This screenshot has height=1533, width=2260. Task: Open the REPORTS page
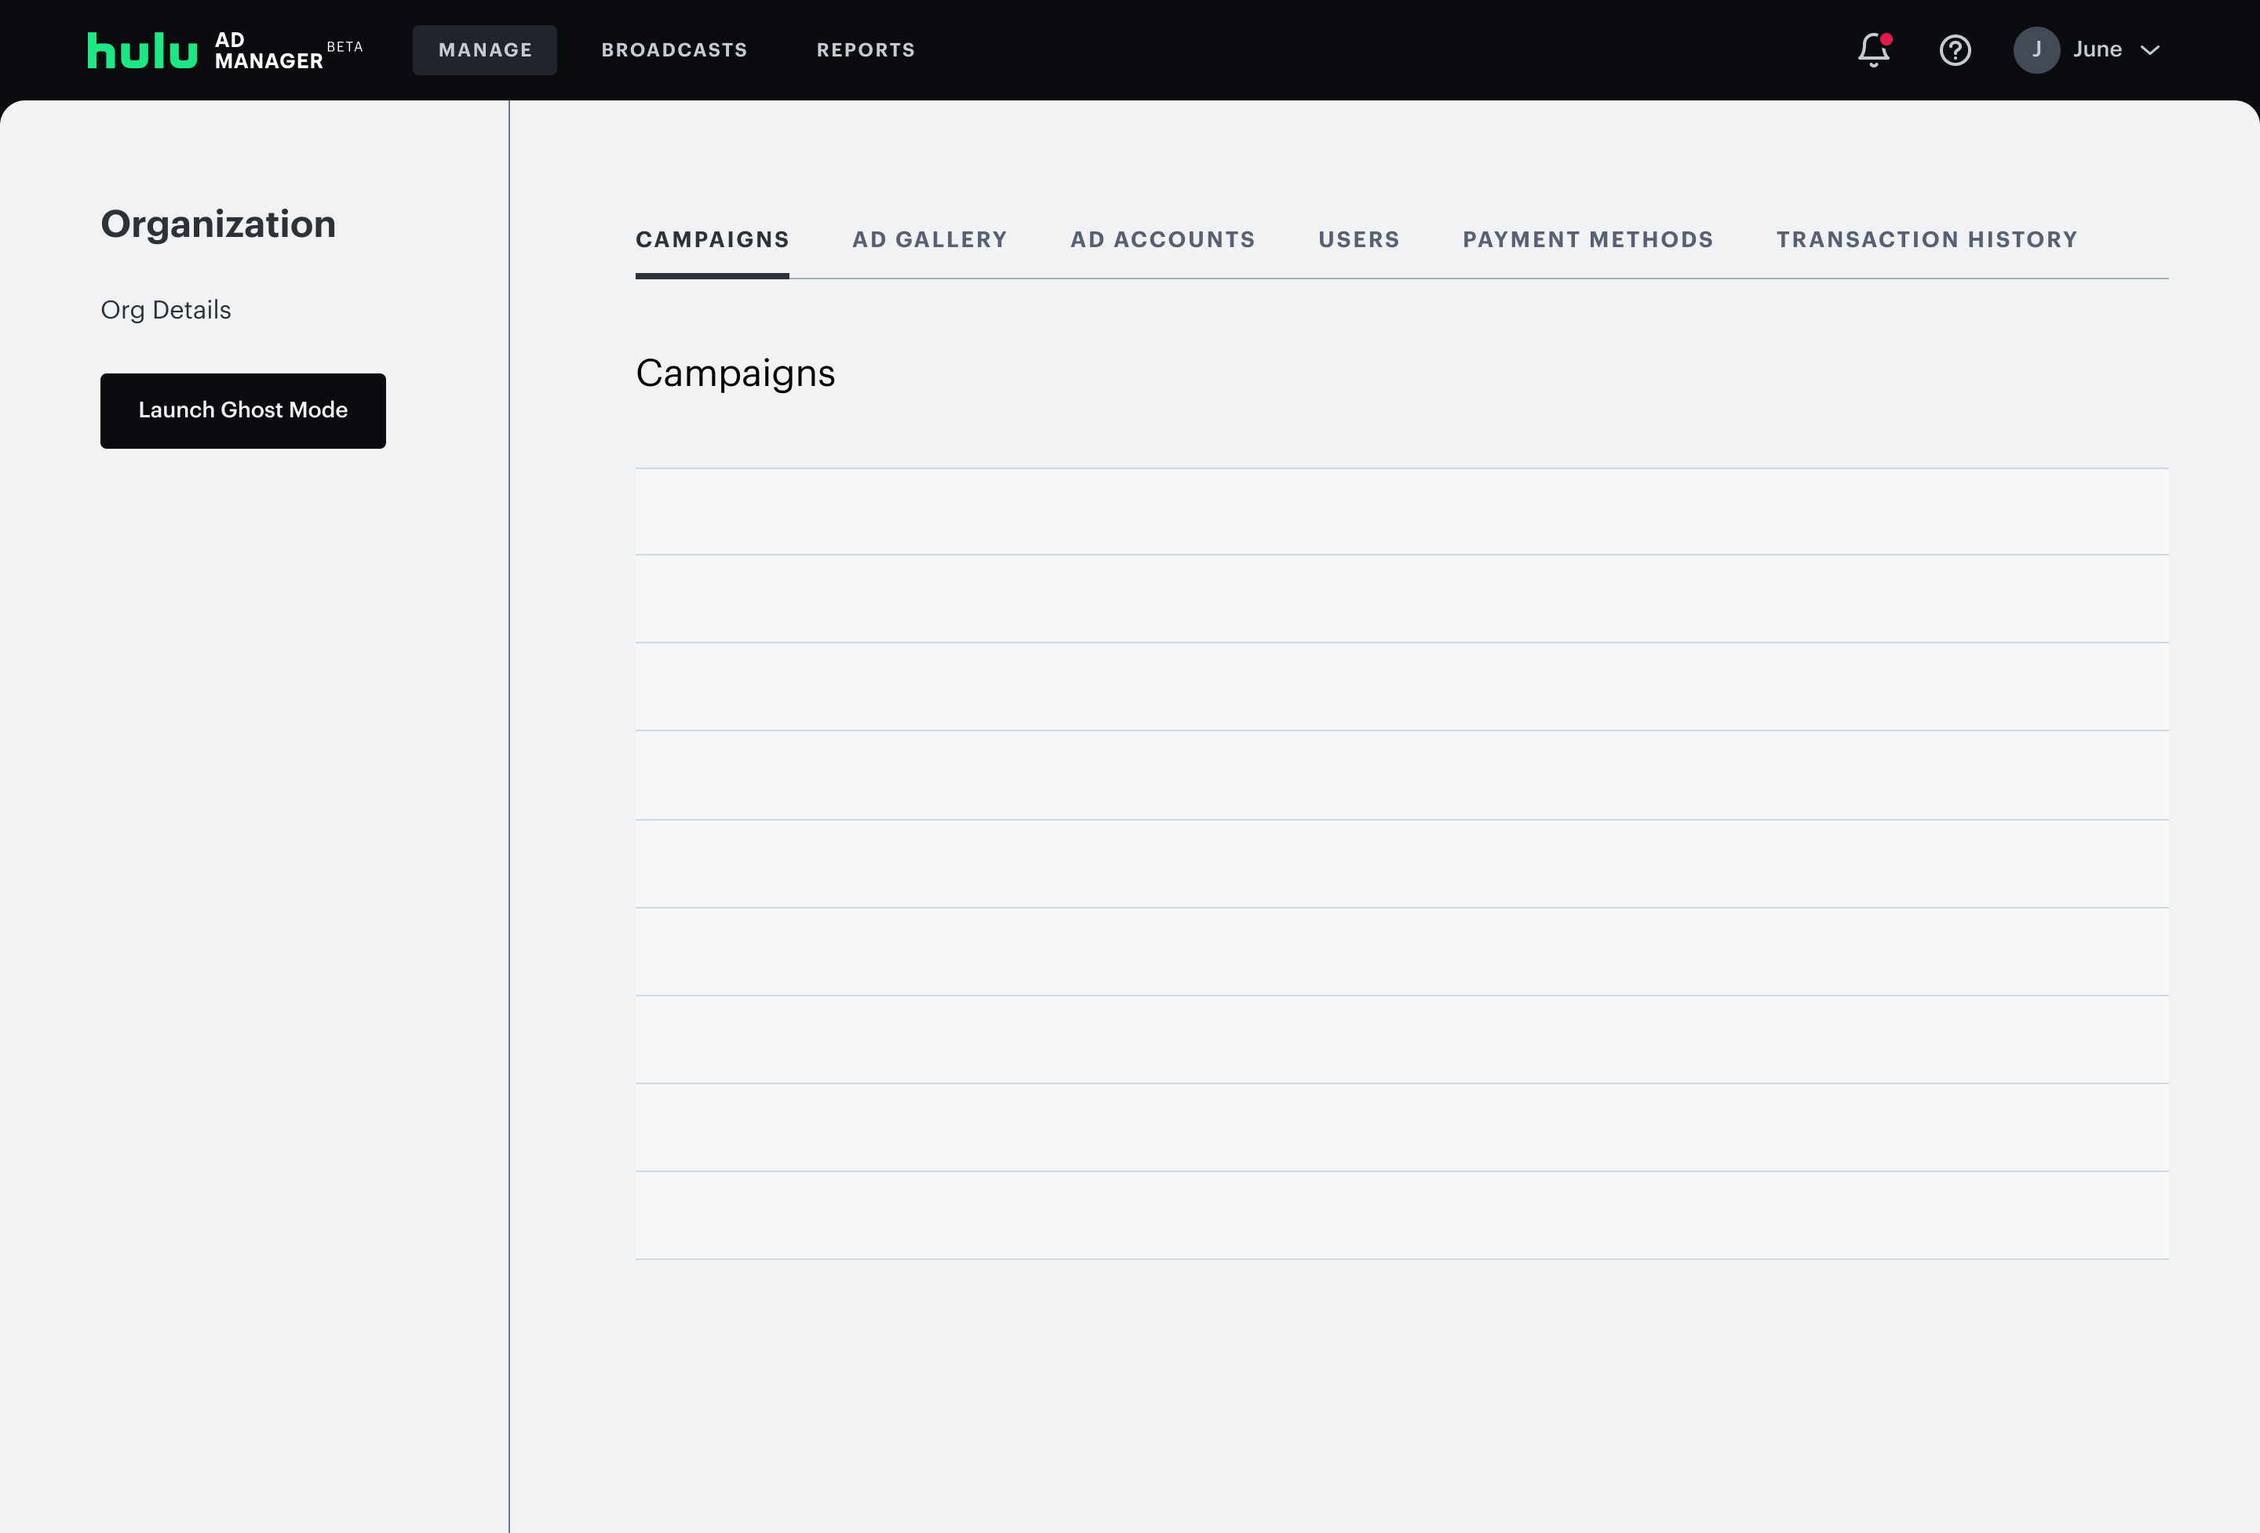(x=866, y=49)
